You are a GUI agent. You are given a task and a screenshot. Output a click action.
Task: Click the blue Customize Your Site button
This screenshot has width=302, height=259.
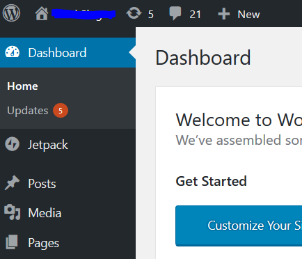[239, 226]
